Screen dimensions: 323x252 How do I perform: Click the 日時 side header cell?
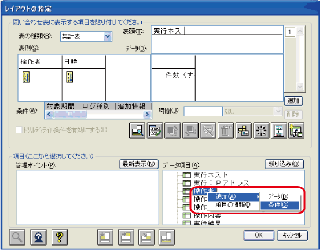click(x=84, y=61)
